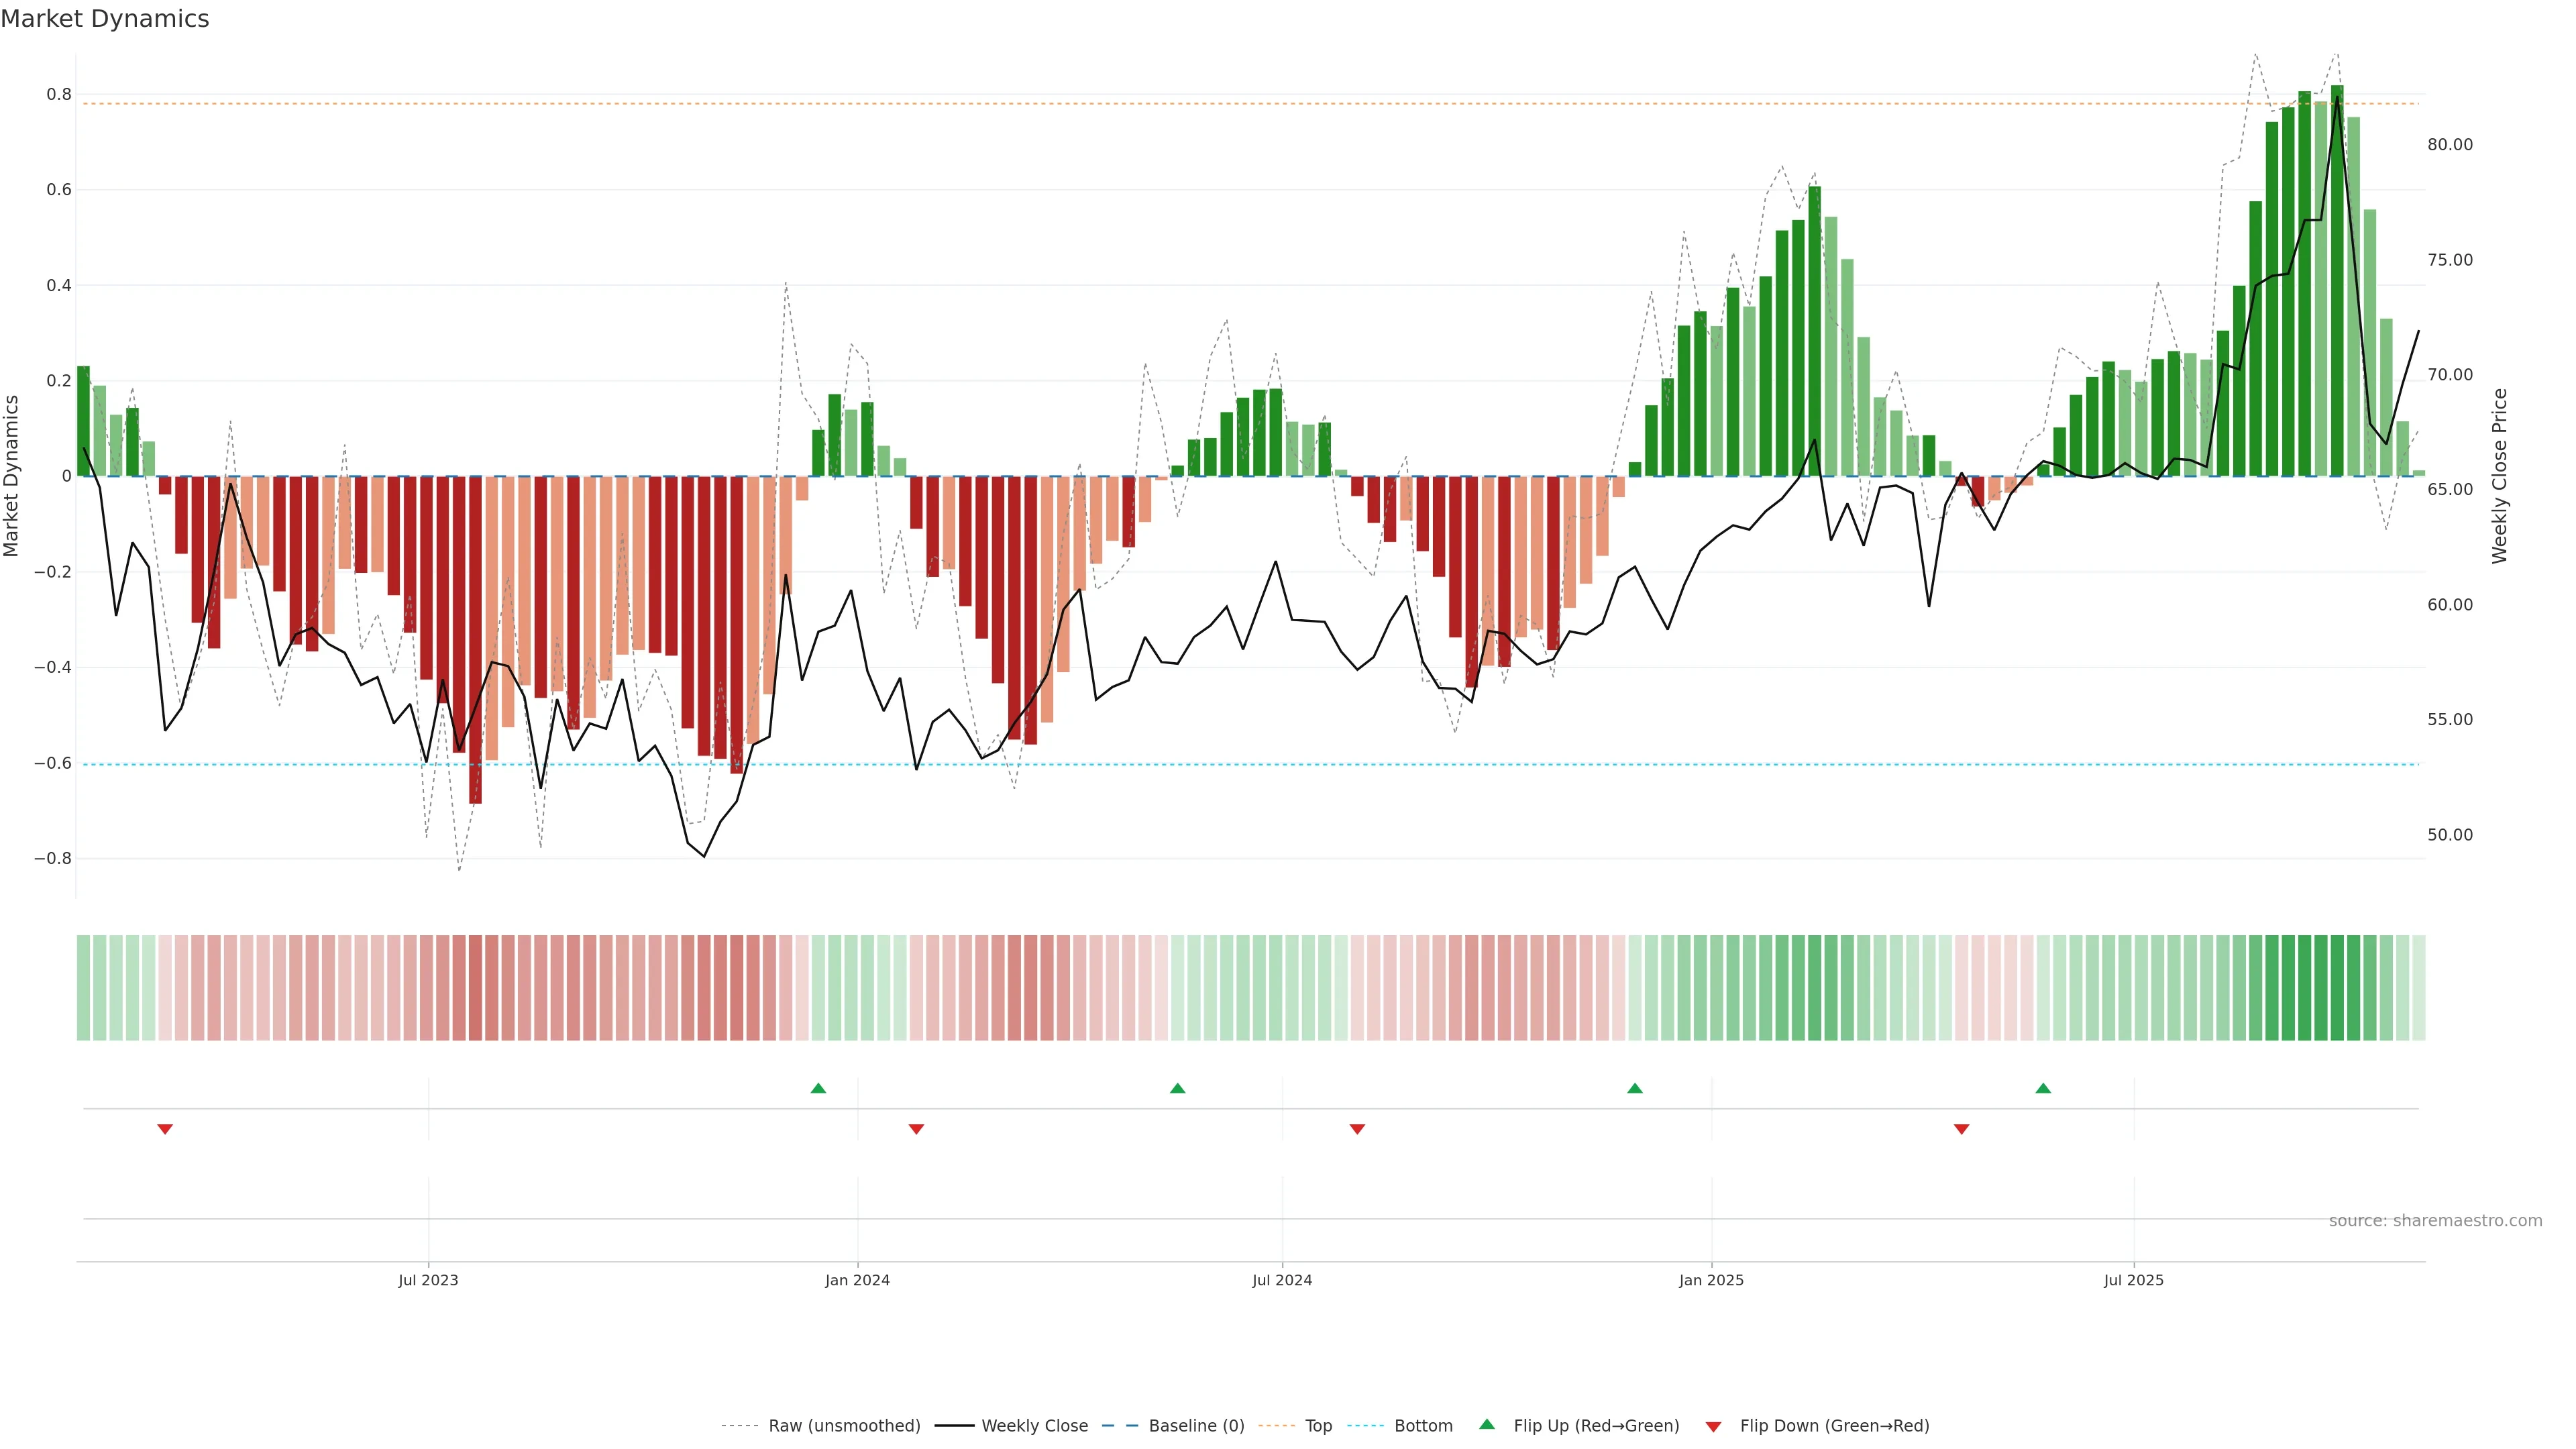
Task: Click the last green flip-up triangle marker
Action: [x=2043, y=1088]
